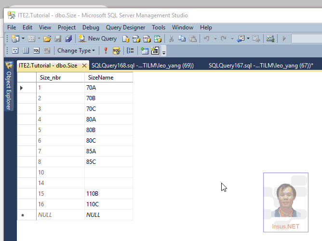The width and height of the screenshot is (322, 241).
Task: Open the File menu
Action: pos(12,27)
